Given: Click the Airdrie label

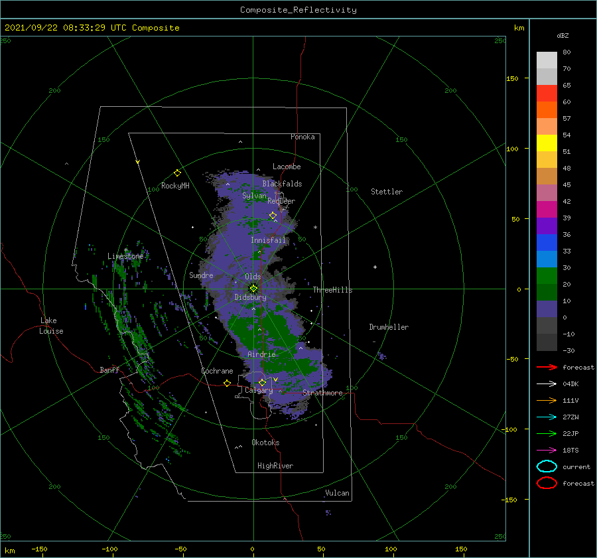Looking at the screenshot, I should click(x=261, y=354).
